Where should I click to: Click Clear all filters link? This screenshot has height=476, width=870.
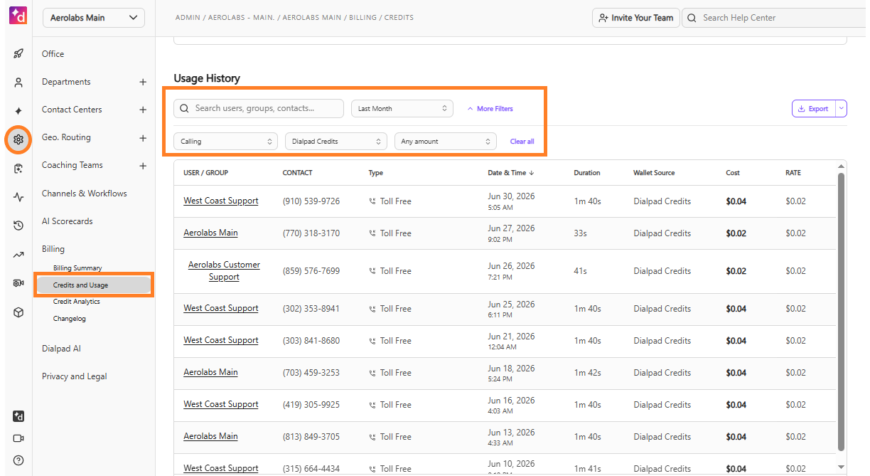[x=522, y=142]
